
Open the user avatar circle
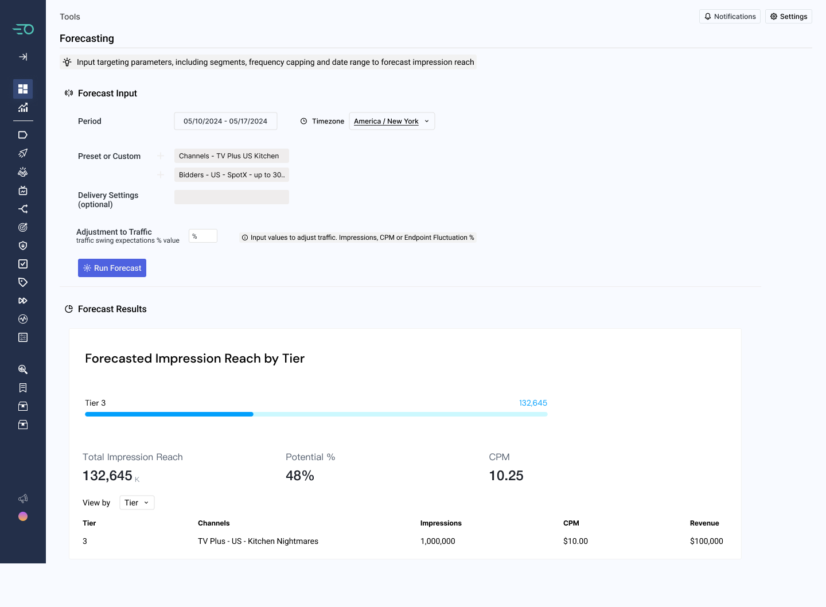23,516
